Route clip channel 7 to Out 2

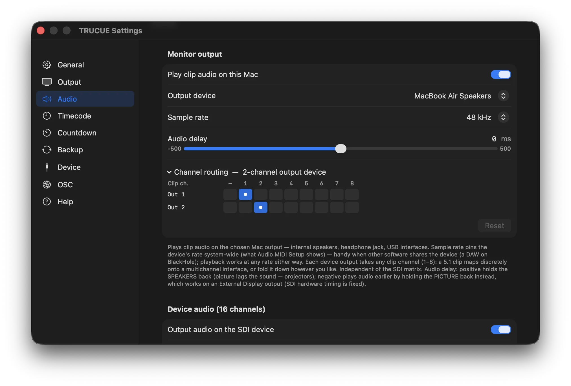point(337,207)
